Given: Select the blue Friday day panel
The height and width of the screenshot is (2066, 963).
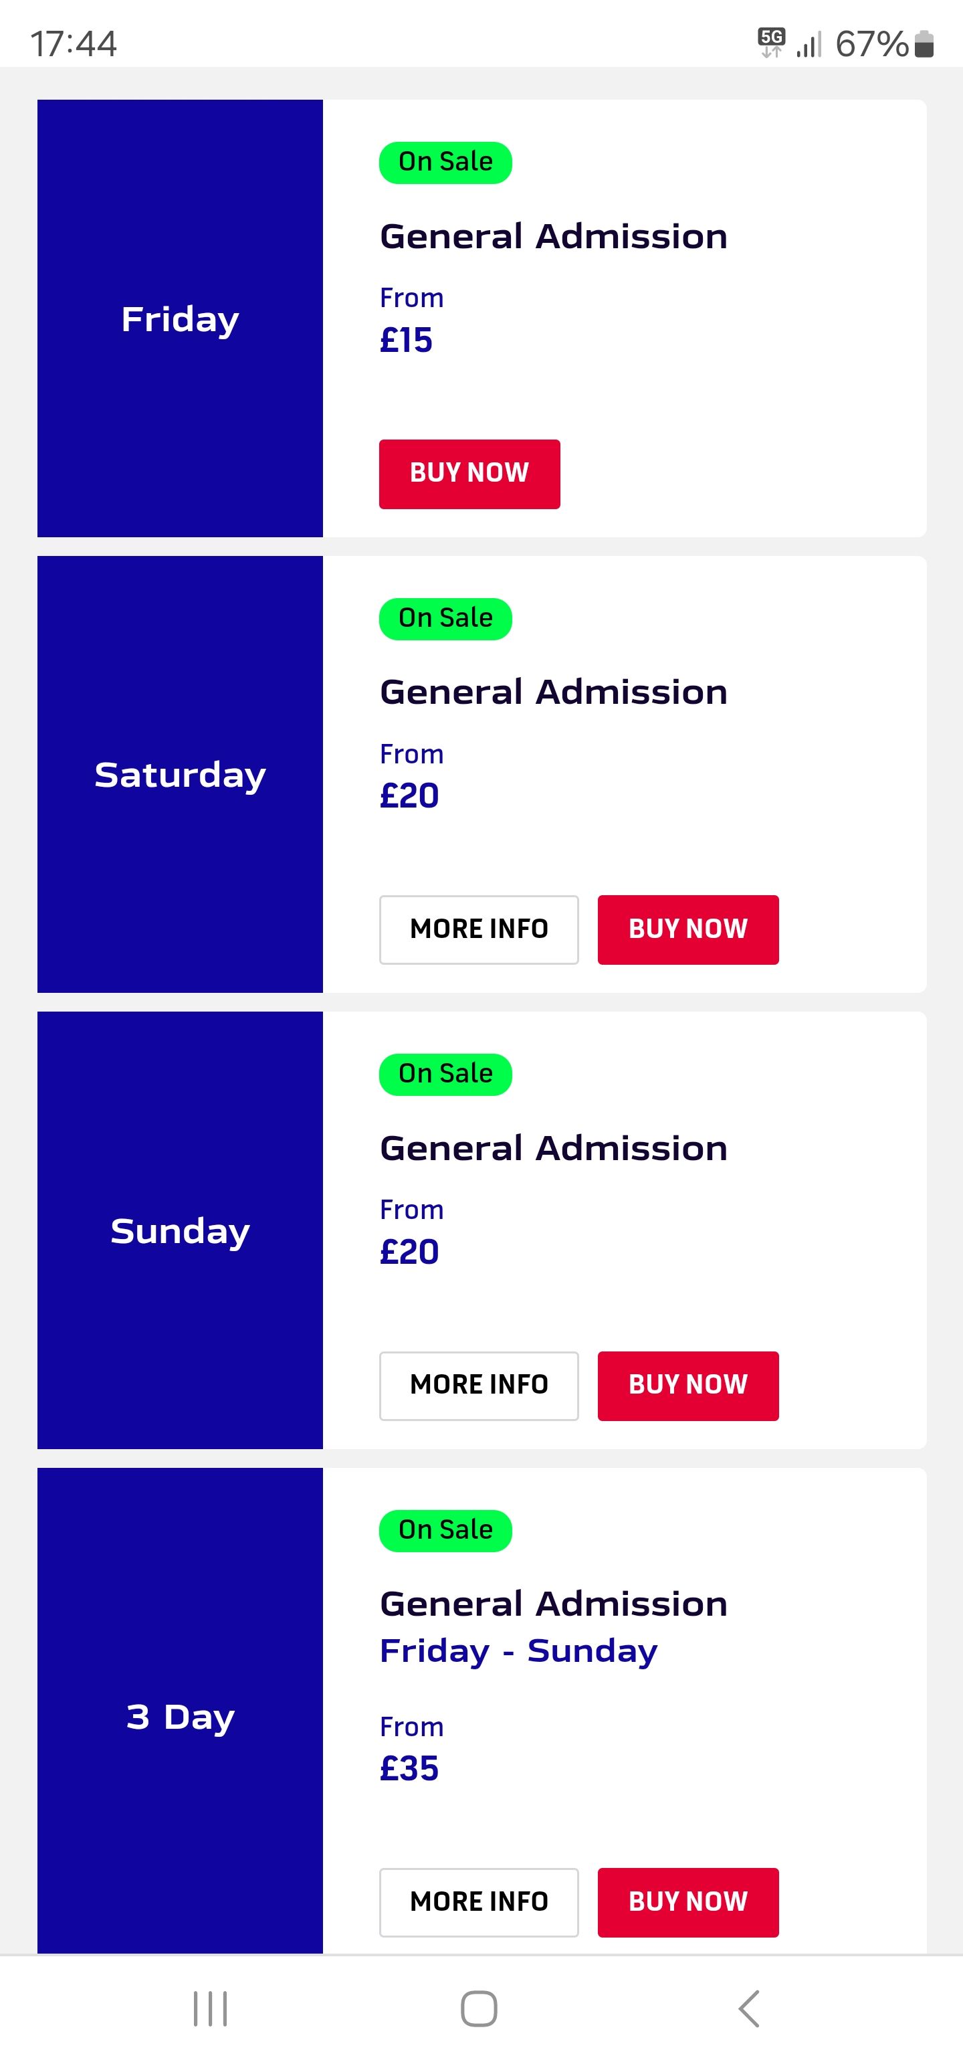Looking at the screenshot, I should coord(180,318).
